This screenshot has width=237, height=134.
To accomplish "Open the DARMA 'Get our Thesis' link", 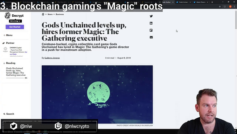I will coord(19,53).
